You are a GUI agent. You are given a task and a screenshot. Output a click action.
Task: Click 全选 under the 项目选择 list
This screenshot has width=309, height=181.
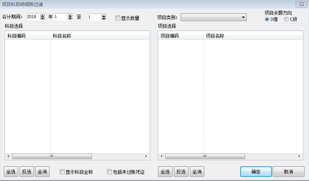pyautogui.click(x=165, y=172)
